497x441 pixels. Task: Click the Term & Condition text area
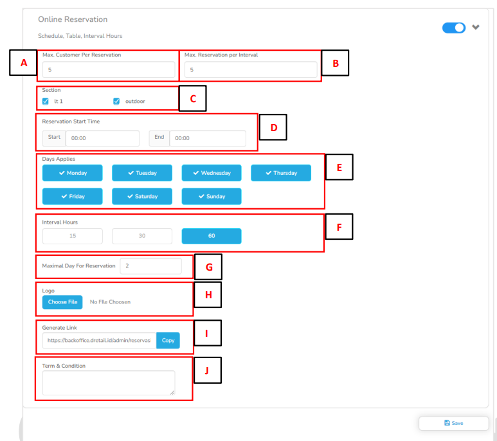tap(109, 382)
